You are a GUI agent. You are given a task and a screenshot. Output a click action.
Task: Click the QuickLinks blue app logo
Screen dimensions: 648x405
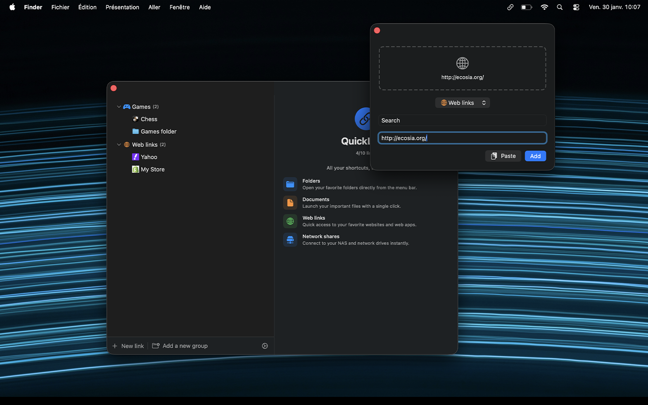(x=363, y=119)
